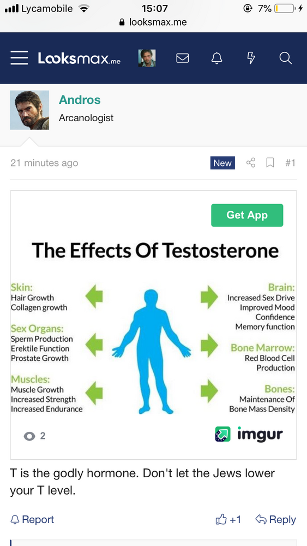Click the share icon on the post

coord(251,163)
